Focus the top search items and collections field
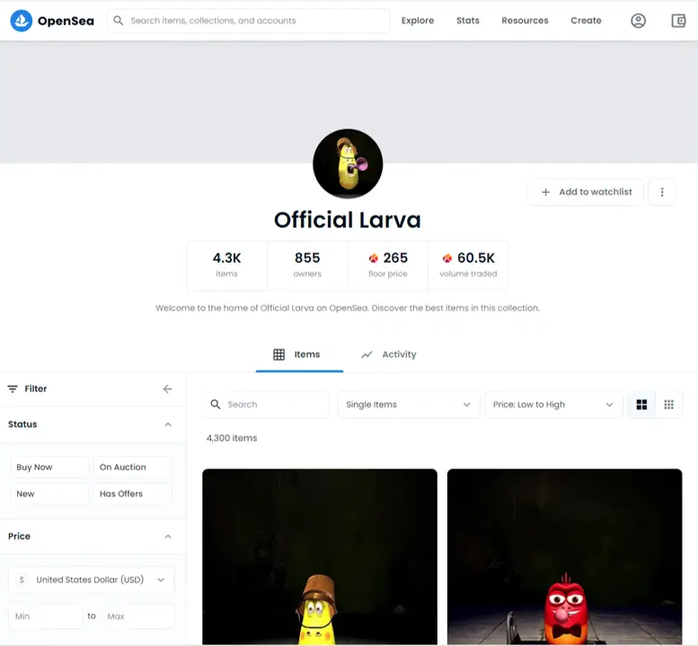Image resolution: width=698 pixels, height=646 pixels. point(248,21)
